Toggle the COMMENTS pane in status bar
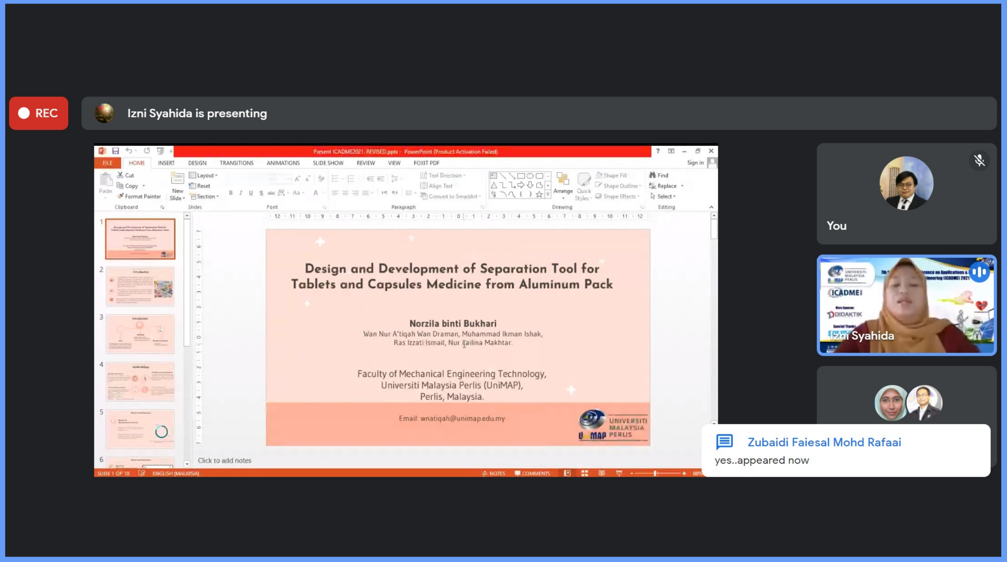 point(532,473)
